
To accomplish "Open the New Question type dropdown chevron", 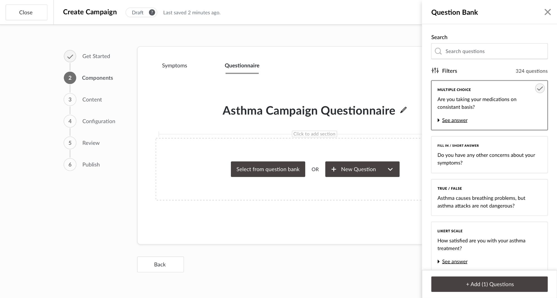I will point(390,169).
